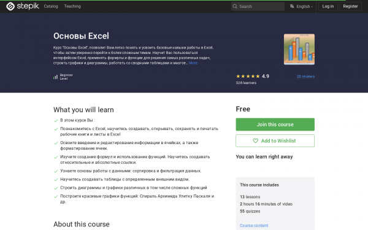Click the You can learn right away text
Image resolution: width=368 pixels, height=230 pixels.
point(264,157)
